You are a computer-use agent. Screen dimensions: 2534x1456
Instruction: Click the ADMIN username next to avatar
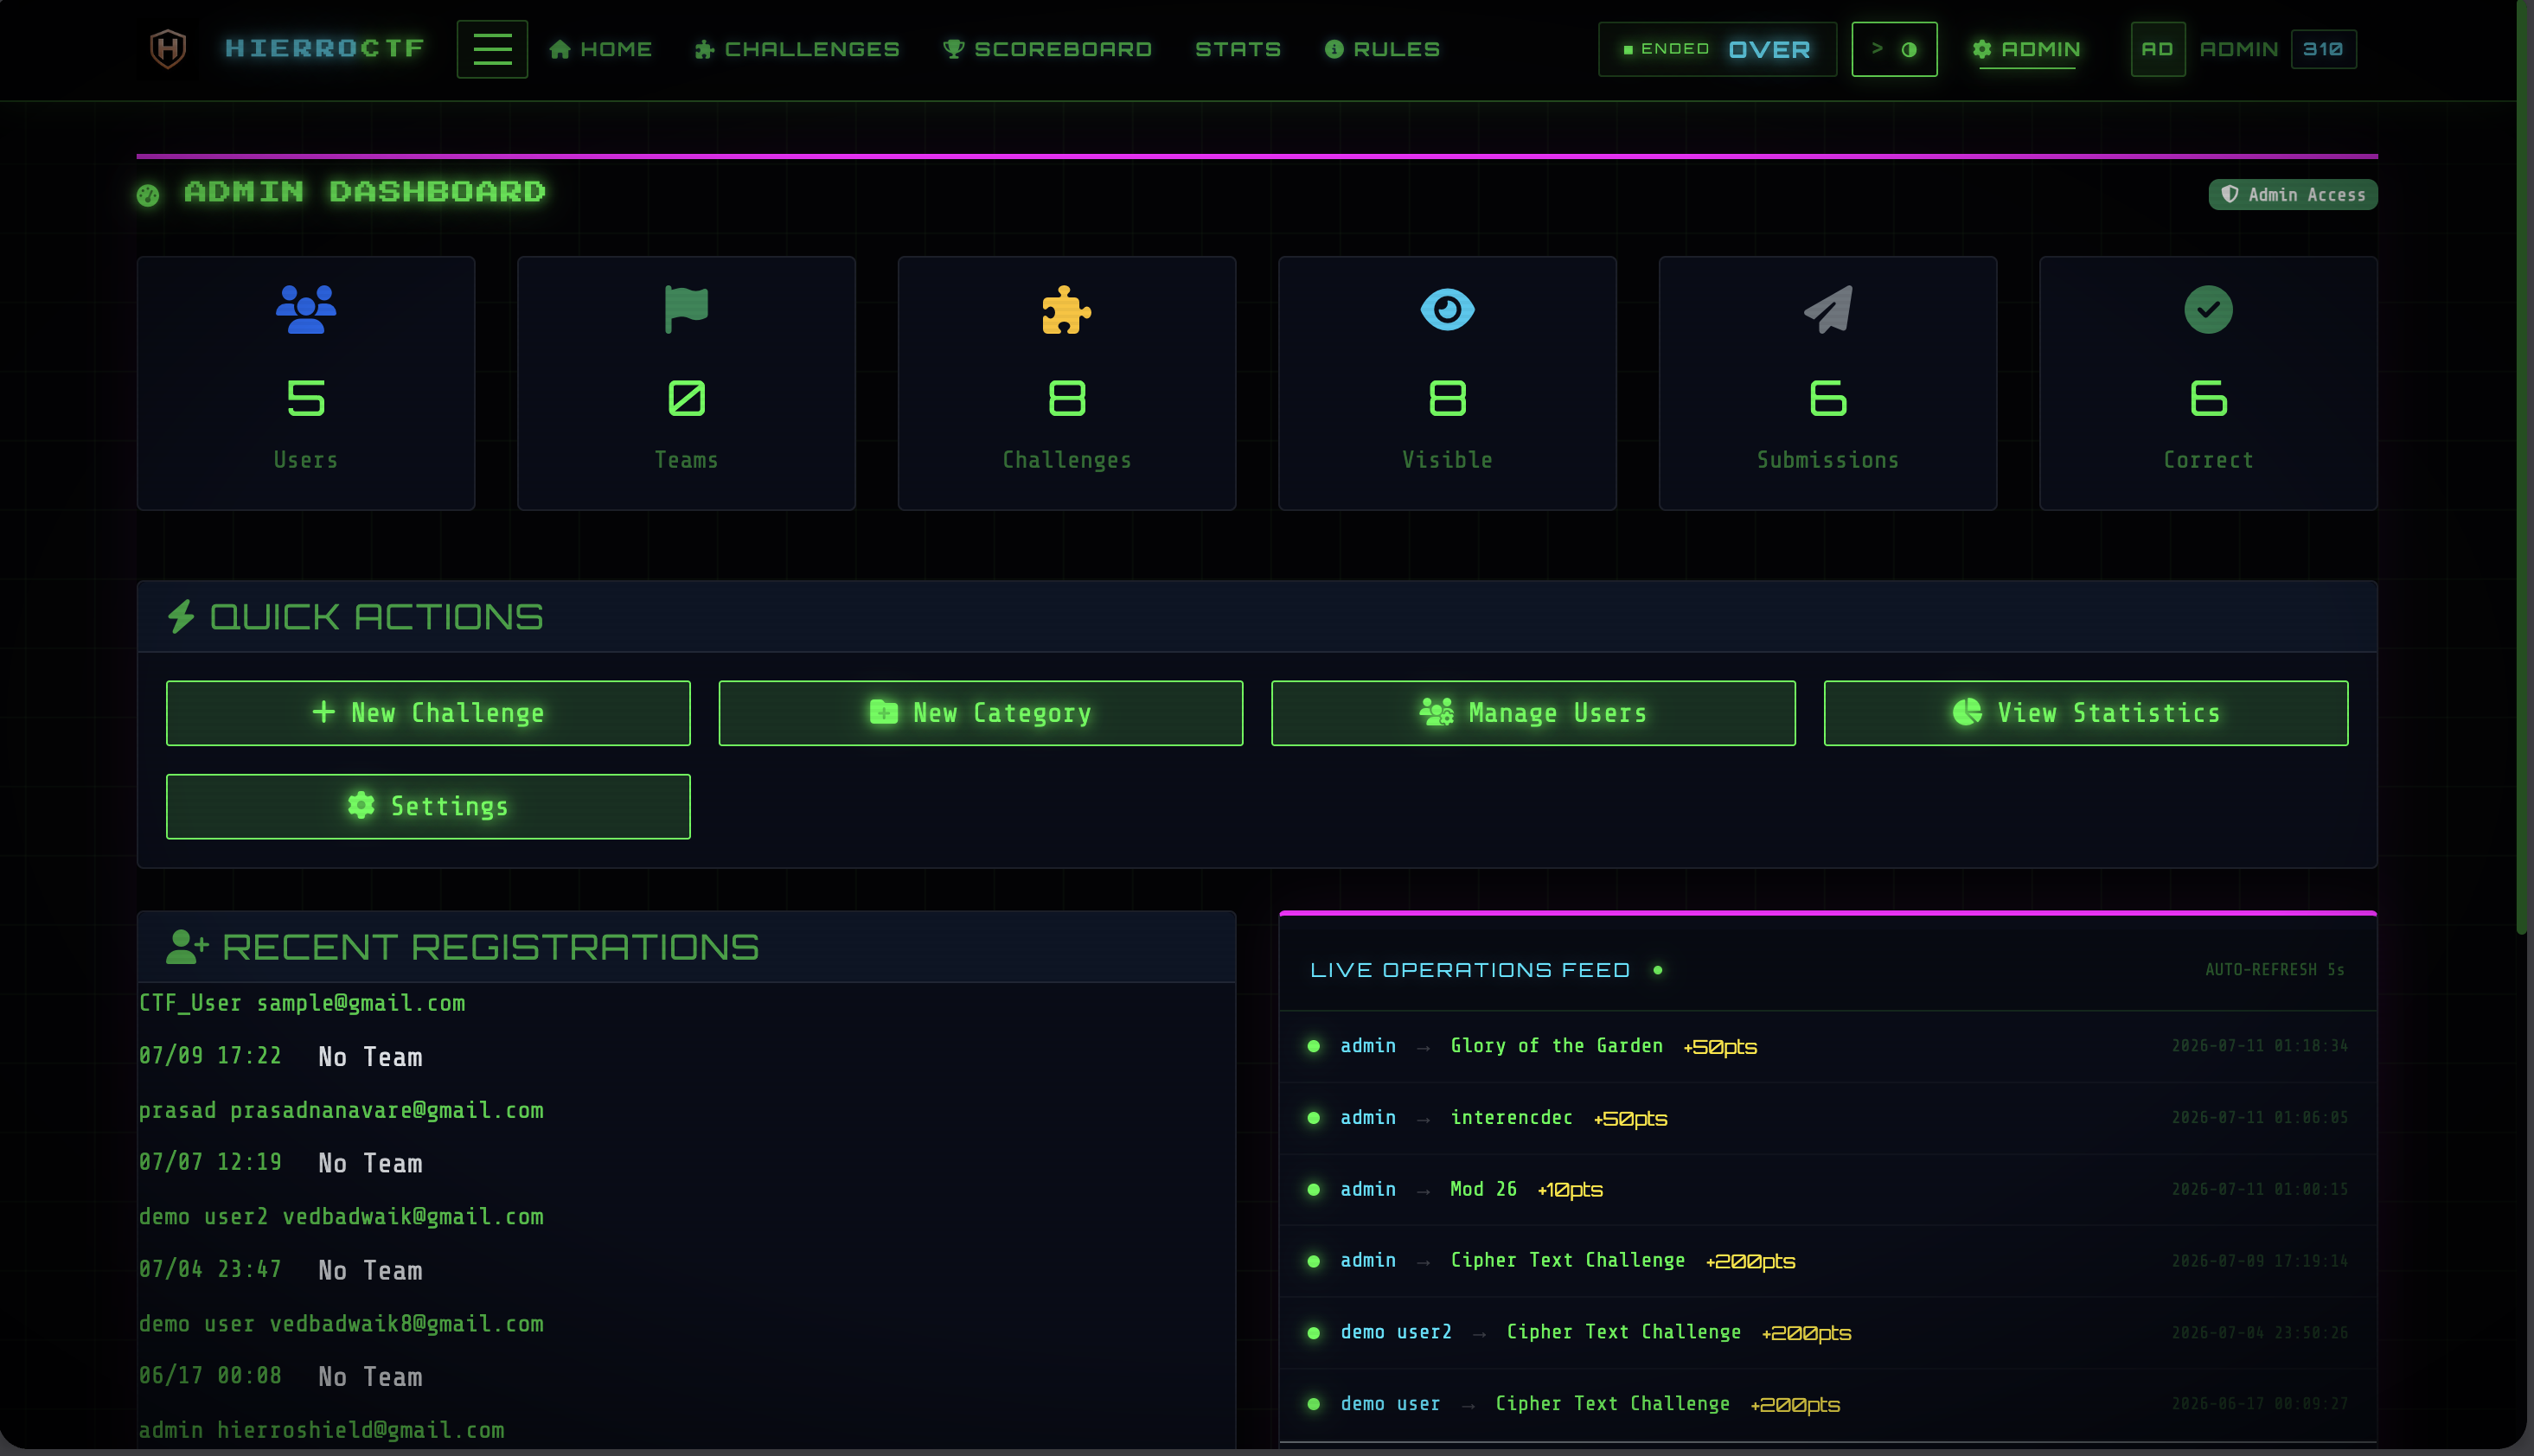pyautogui.click(x=2238, y=49)
